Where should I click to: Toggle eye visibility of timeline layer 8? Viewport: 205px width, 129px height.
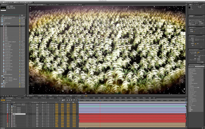1,106
